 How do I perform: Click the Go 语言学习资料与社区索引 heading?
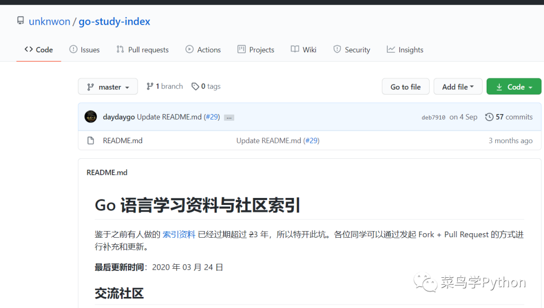click(x=197, y=205)
